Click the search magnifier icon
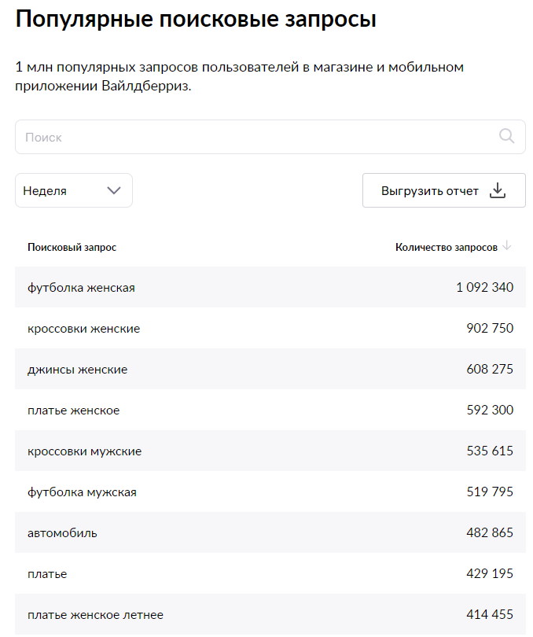This screenshot has height=637, width=533. 507,136
